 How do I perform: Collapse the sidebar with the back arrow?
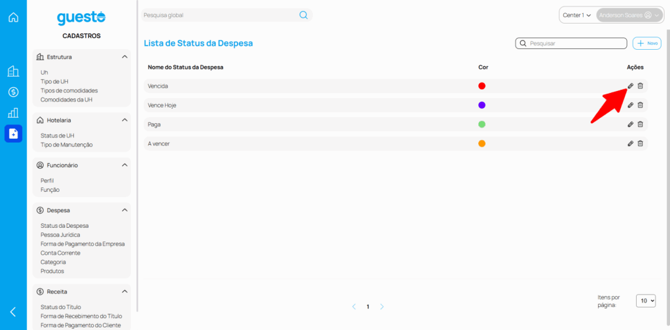(x=13, y=312)
